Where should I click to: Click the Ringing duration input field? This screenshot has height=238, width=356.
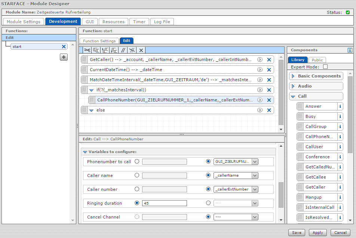pyautogui.click(x=164, y=203)
